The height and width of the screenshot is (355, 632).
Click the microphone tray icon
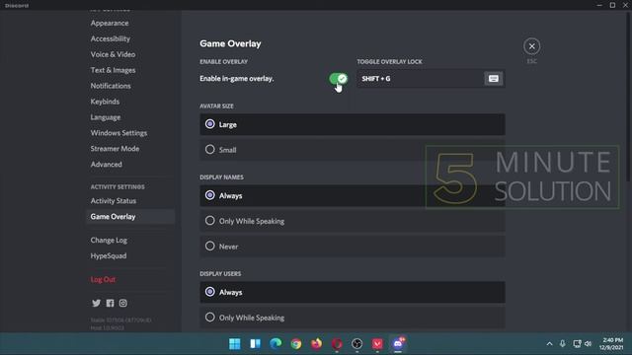coord(562,344)
